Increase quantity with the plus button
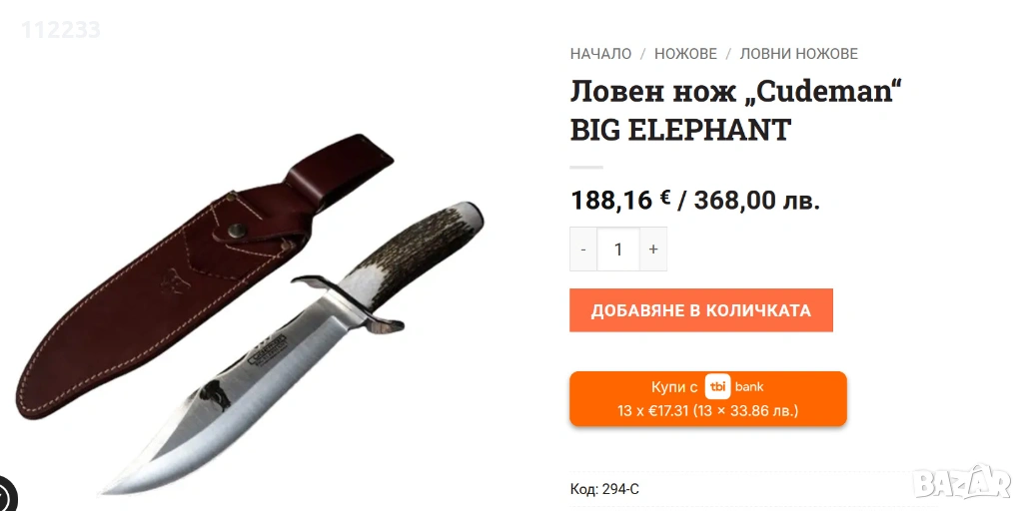 tap(653, 249)
